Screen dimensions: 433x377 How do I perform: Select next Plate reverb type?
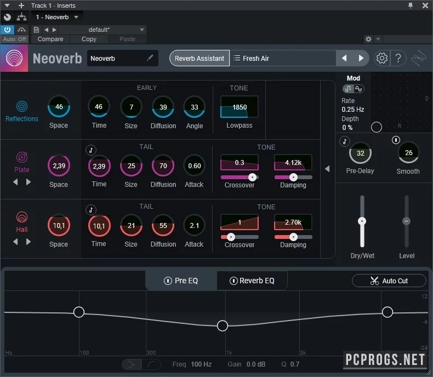[x=28, y=182]
